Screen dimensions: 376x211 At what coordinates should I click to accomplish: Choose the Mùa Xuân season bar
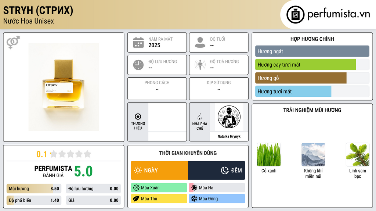pos(159,188)
